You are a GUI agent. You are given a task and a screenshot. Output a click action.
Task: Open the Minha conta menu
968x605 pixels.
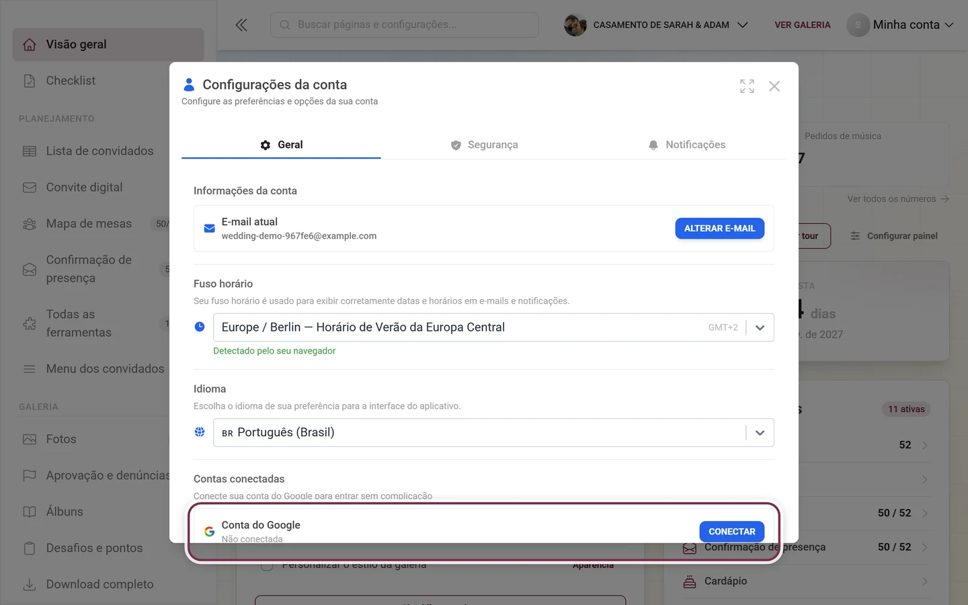901,25
